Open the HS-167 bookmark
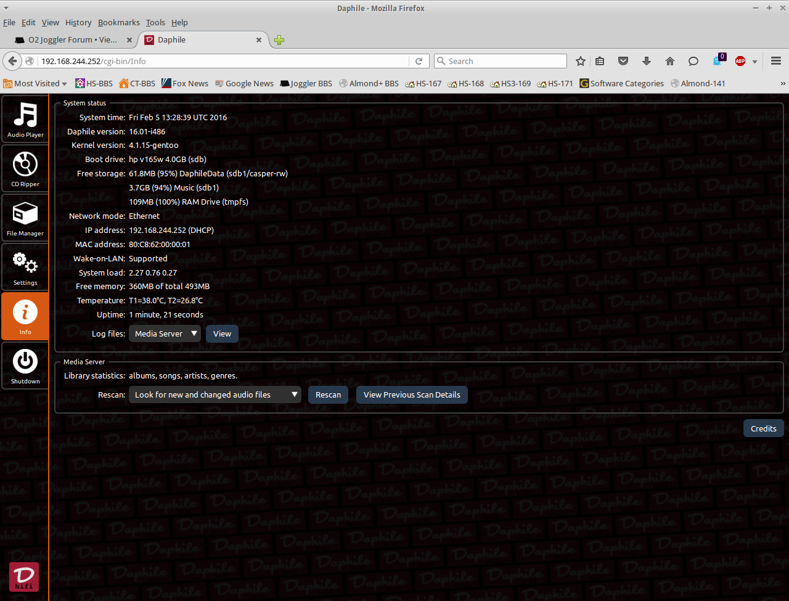Viewport: 789px width, 601px height. (423, 83)
